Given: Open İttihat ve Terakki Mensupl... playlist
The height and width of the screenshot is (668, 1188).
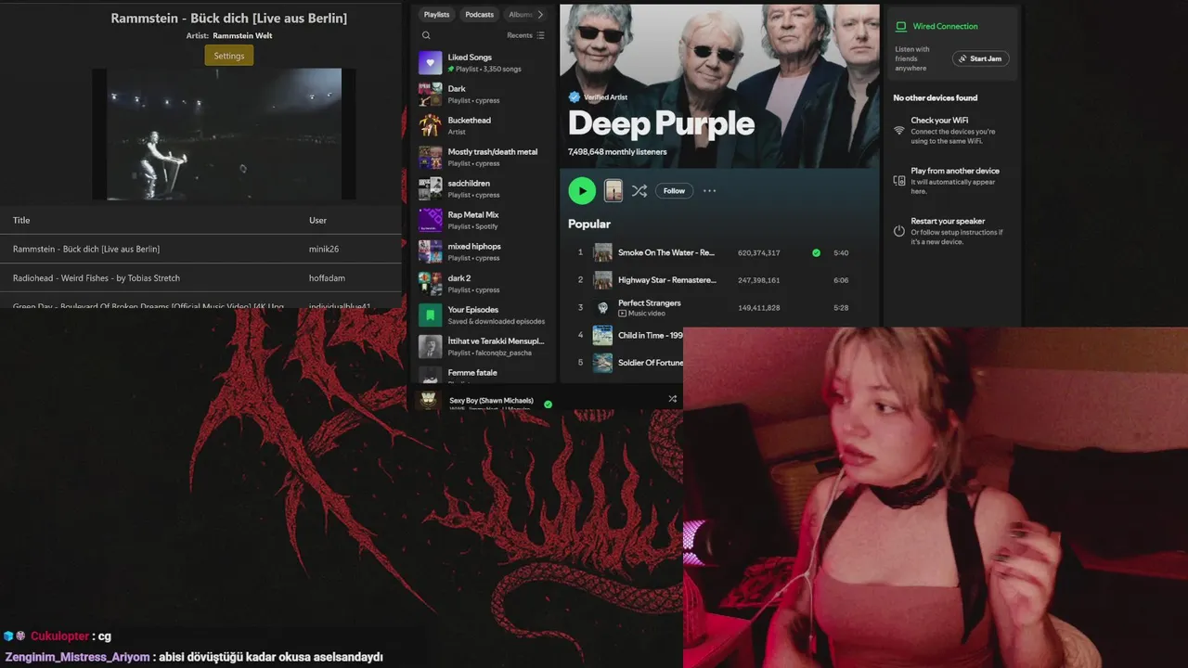Looking at the screenshot, I should click(483, 347).
